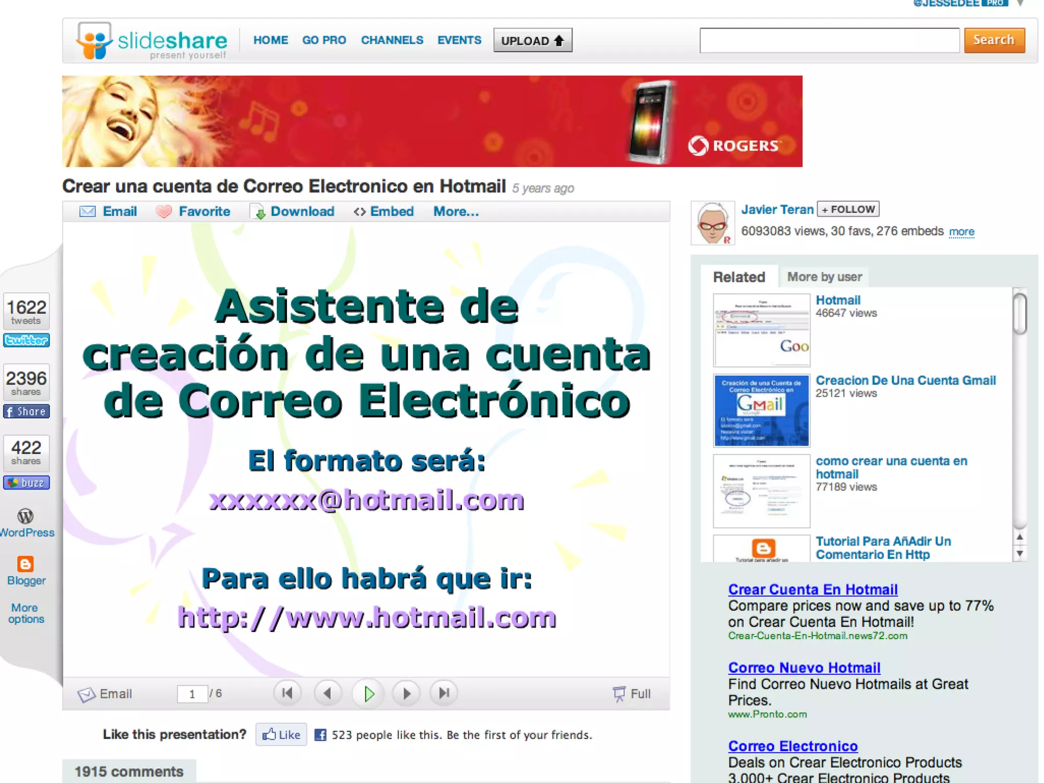
Task: Mark presentation as Favorite with heart
Action: (164, 212)
